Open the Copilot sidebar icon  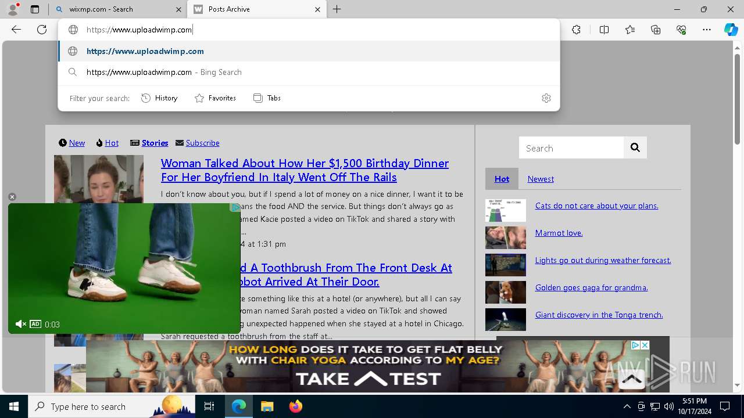click(x=731, y=30)
